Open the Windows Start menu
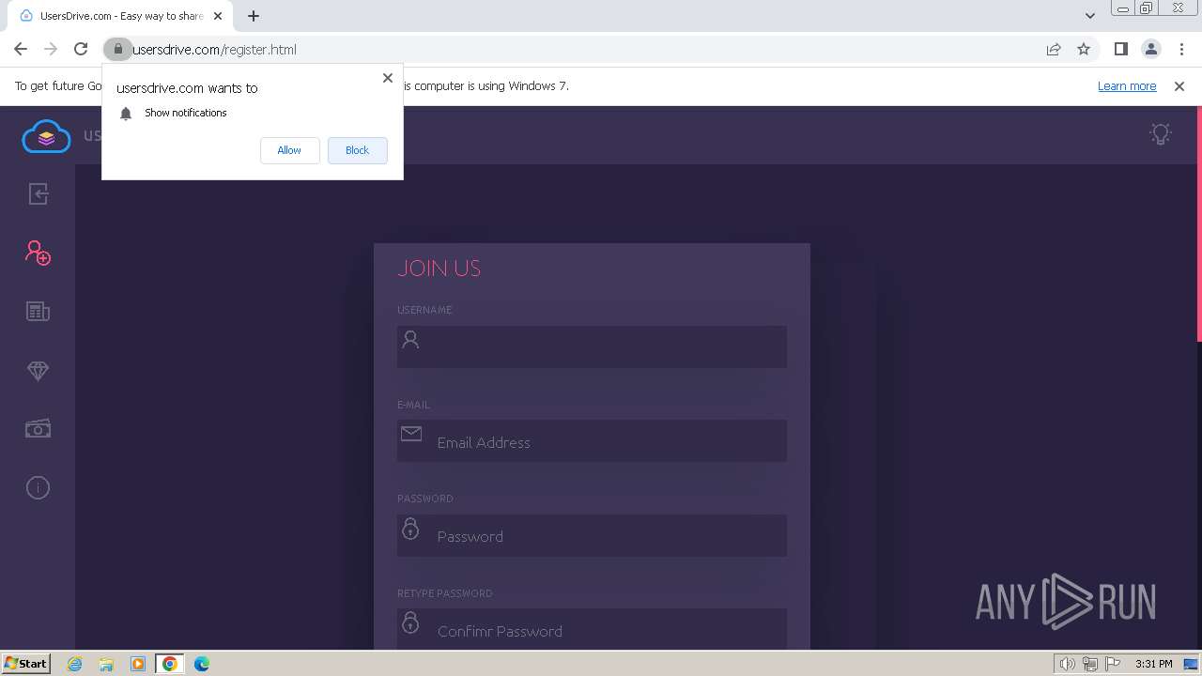Viewport: 1202px width, 676px height. click(25, 663)
